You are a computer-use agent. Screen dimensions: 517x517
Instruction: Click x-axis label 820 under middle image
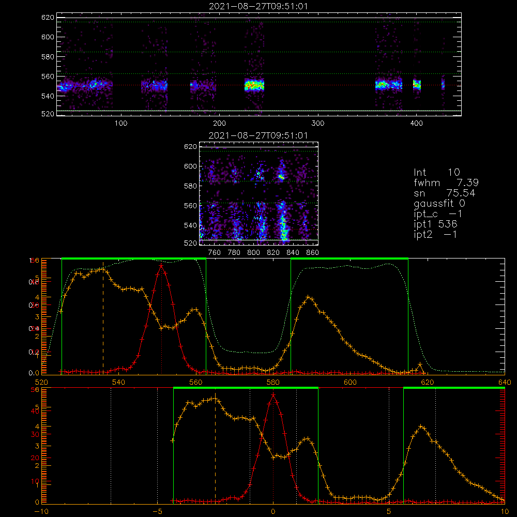(x=273, y=253)
